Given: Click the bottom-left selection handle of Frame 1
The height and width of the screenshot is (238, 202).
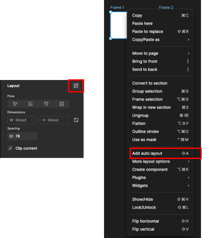Looking at the screenshot, I should 111,39.
